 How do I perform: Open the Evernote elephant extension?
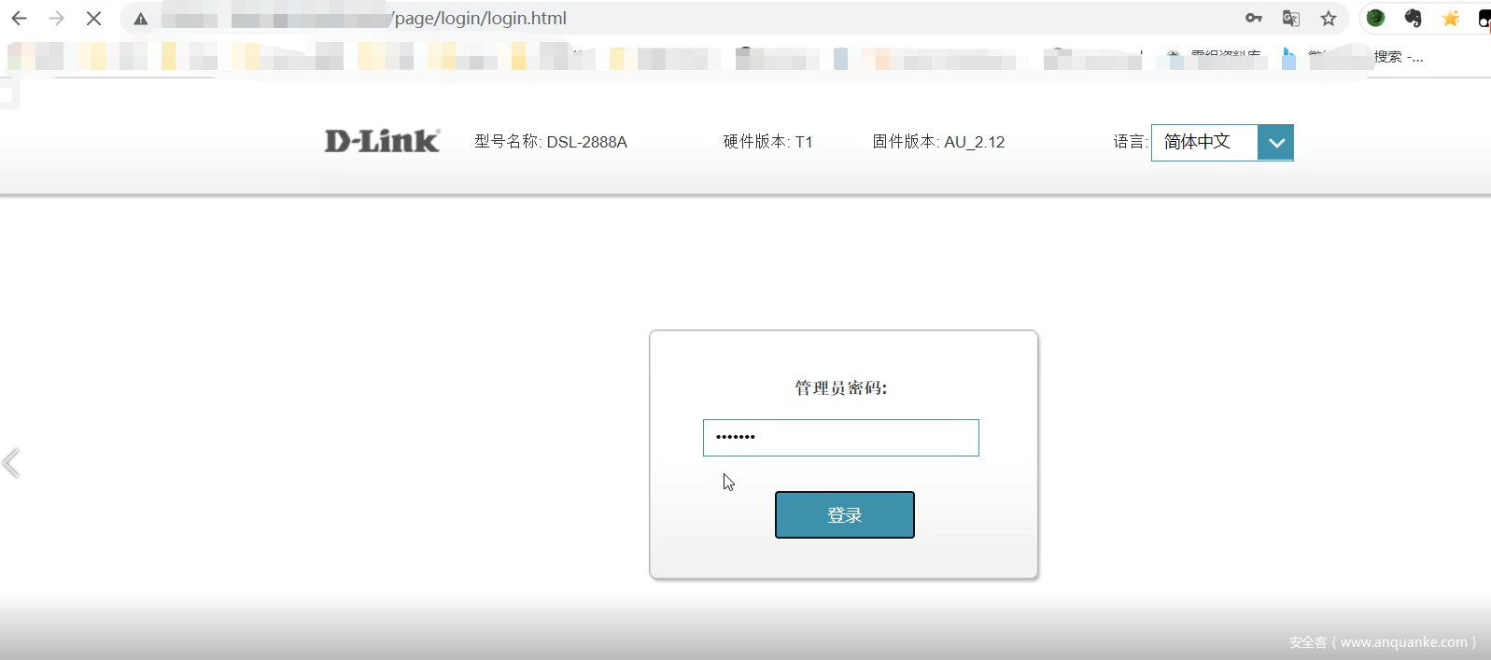[1413, 19]
